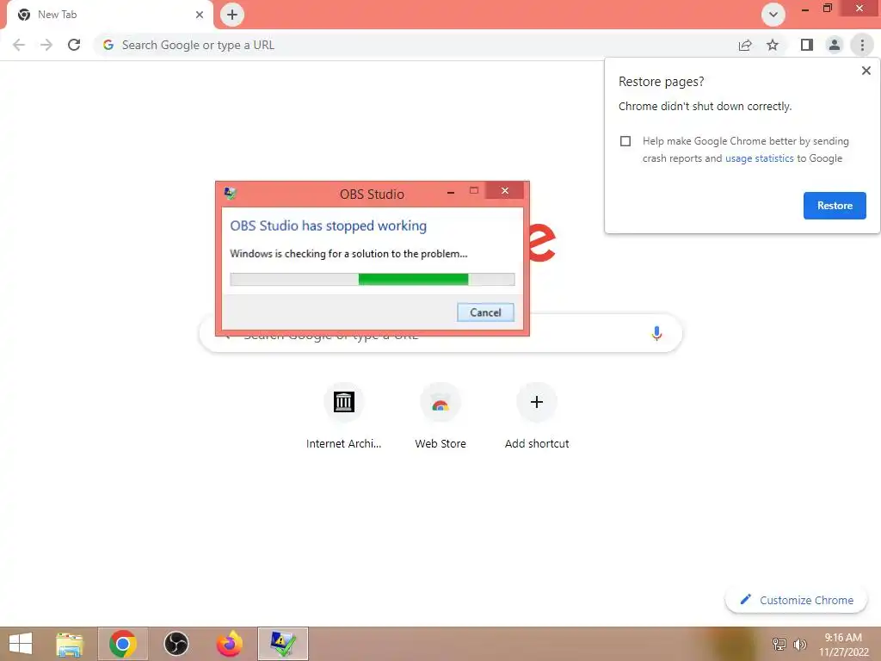This screenshot has width=881, height=661.
Task: Open the Internet Archive shortcut
Action: [344, 416]
